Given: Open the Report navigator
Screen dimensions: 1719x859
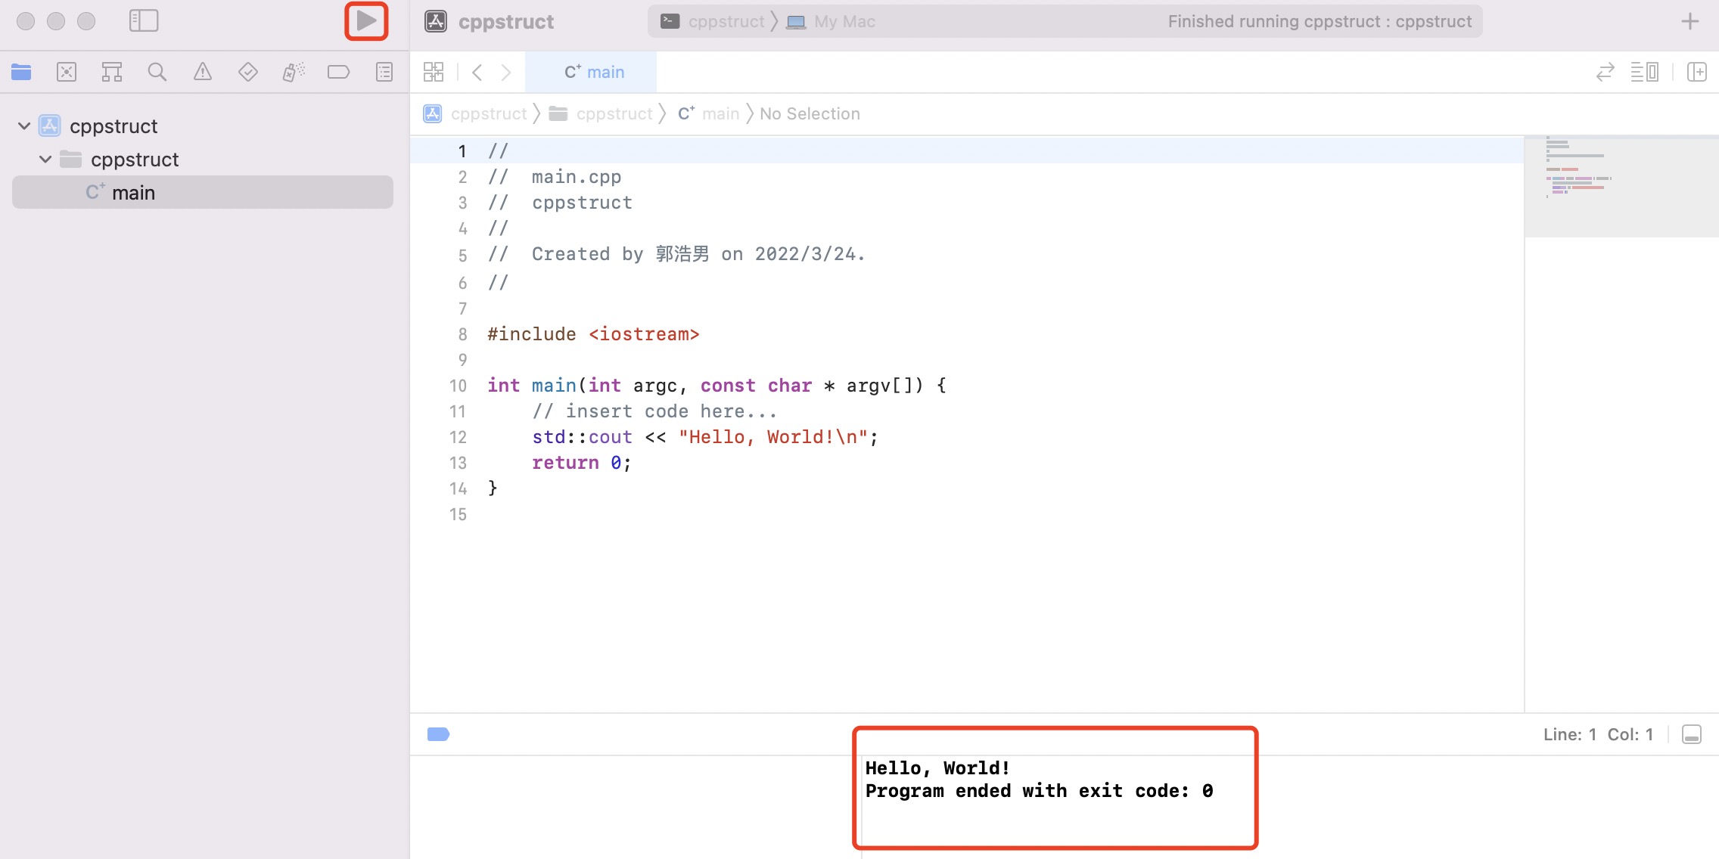Looking at the screenshot, I should click(x=384, y=72).
